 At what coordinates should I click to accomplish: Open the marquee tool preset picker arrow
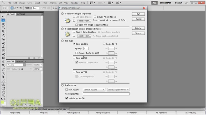coord(7,8)
